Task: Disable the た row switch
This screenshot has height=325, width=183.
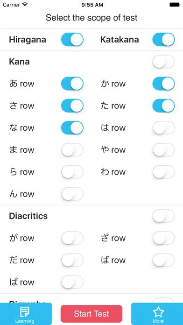Action: [x=163, y=106]
